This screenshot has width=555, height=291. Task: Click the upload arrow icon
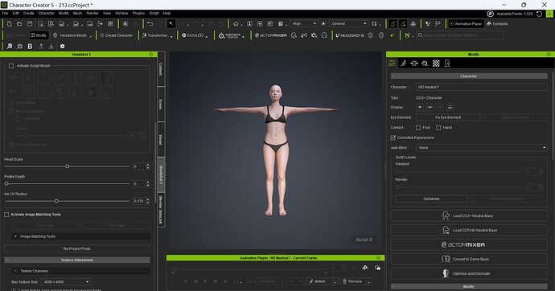tap(41, 47)
